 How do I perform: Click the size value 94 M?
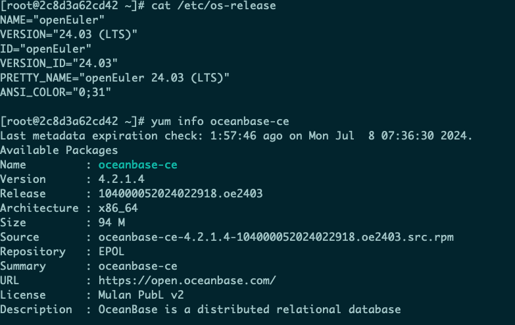click(112, 222)
